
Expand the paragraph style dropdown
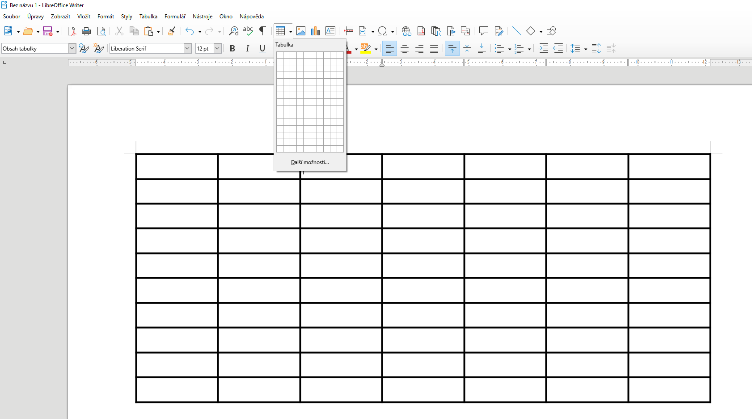[72, 48]
